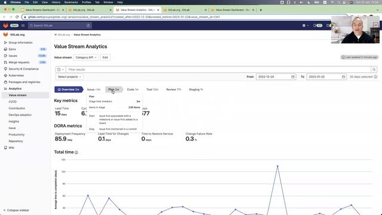Select the Plan stage tab
This screenshot has height=215, width=382.
[114, 90]
